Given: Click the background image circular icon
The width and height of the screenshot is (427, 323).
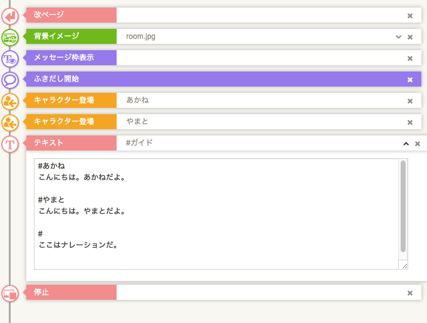Looking at the screenshot, I should click(x=10, y=37).
